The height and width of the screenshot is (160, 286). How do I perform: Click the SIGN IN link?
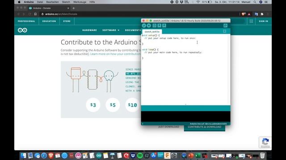263,21
